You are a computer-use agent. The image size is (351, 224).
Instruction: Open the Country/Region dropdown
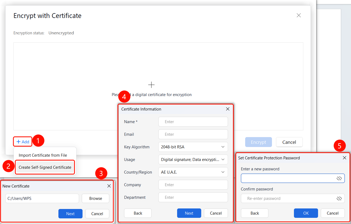[193, 172]
